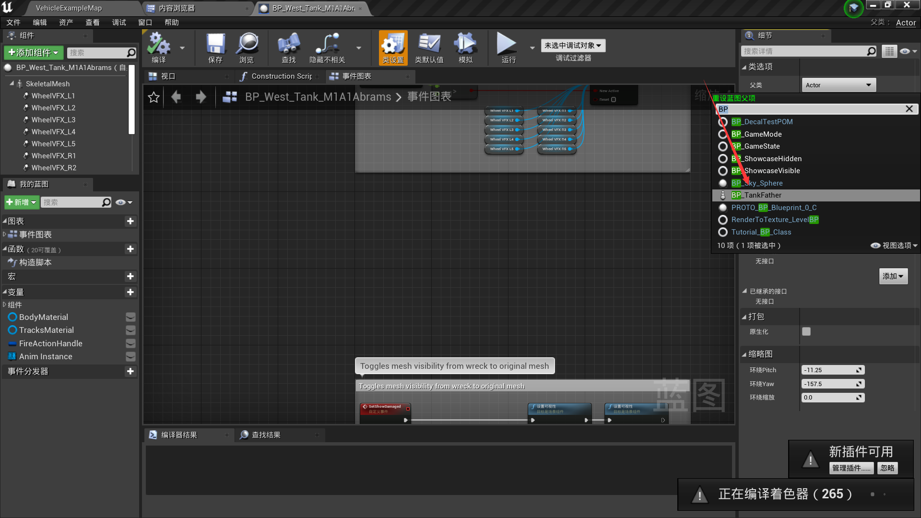Click the Ignore (忽略) plugin notification button
The width and height of the screenshot is (921, 518).
(887, 468)
